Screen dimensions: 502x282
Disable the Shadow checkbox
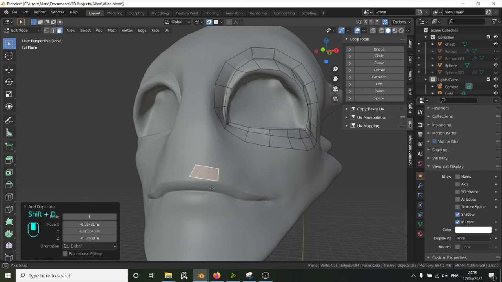(457, 215)
